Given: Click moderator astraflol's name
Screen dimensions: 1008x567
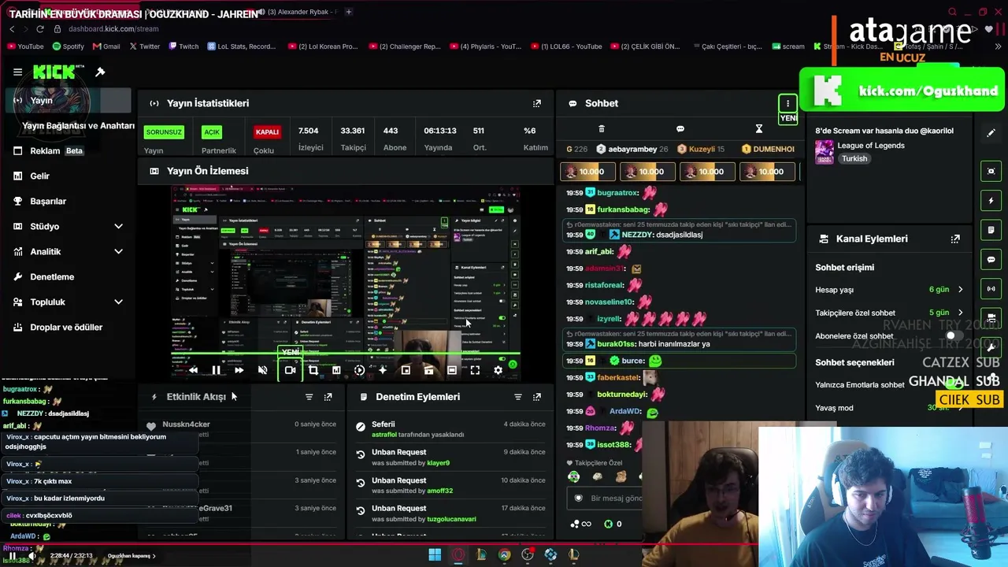Looking at the screenshot, I should coord(384,435).
